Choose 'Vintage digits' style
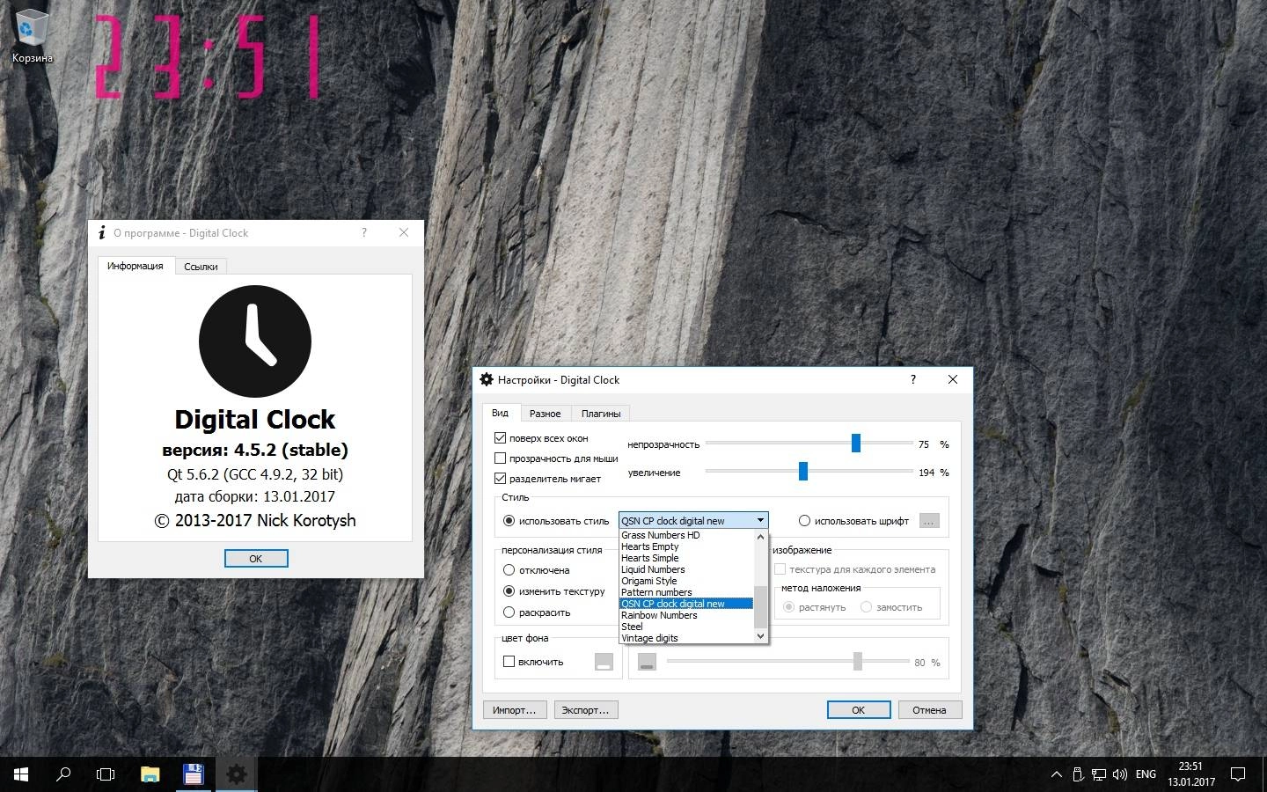 (686, 638)
